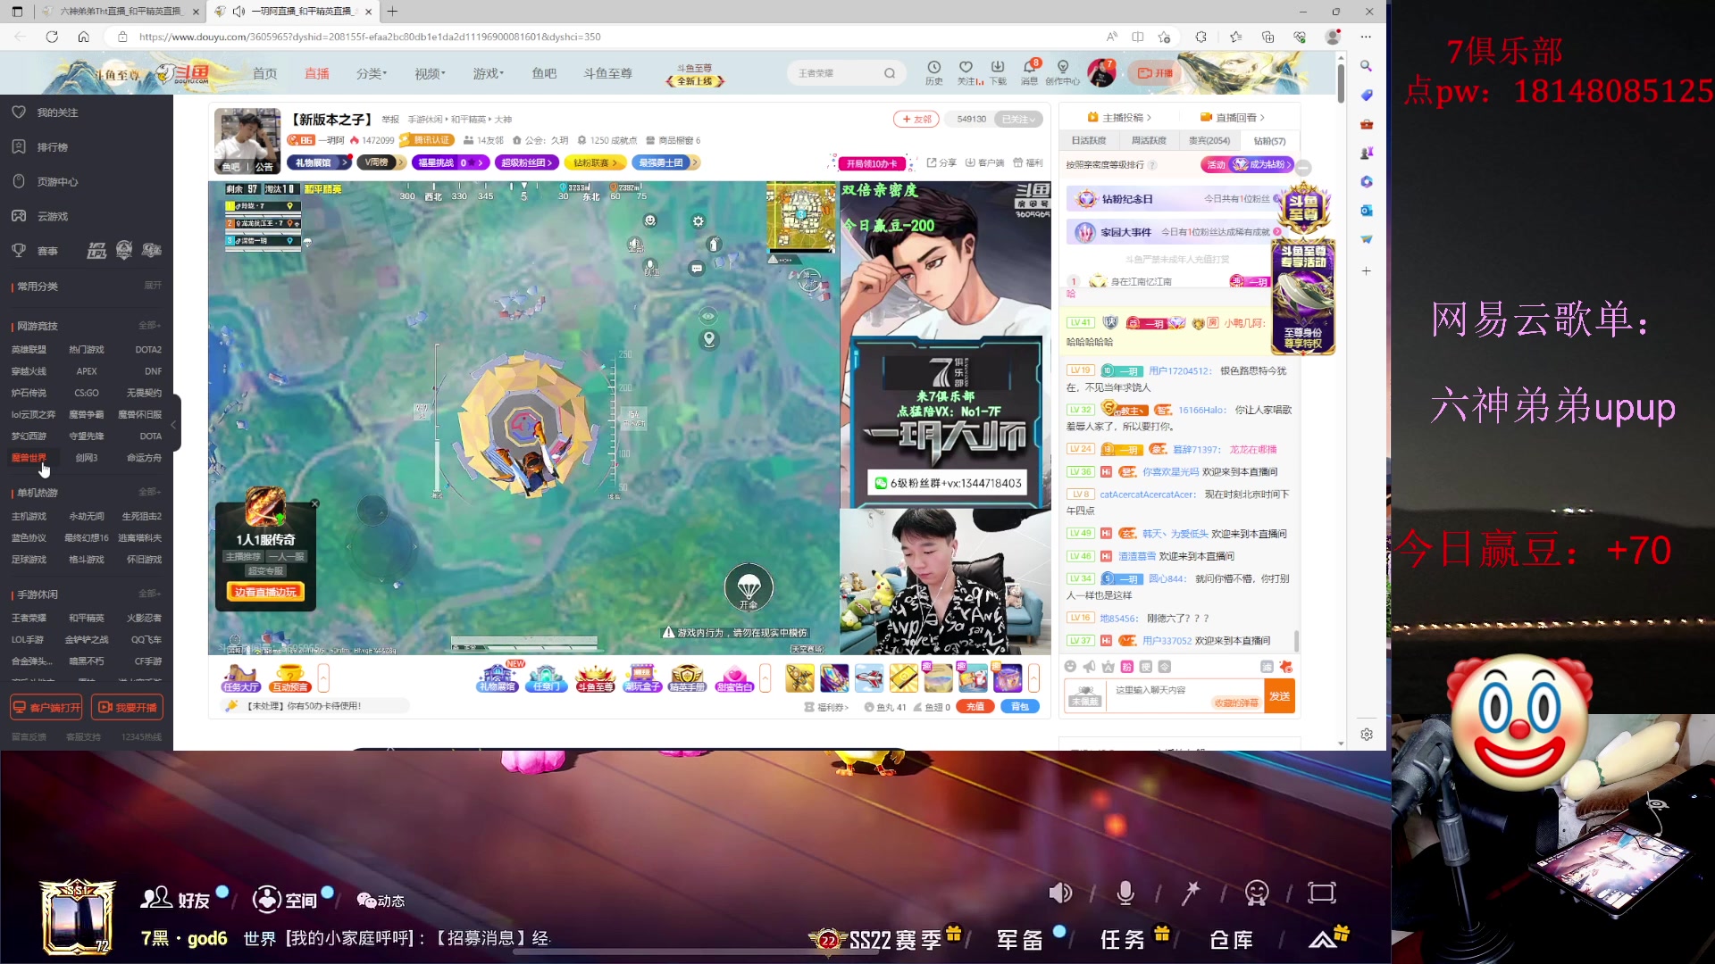Click the 排行榜 ranking sidebar icon

click(18, 146)
